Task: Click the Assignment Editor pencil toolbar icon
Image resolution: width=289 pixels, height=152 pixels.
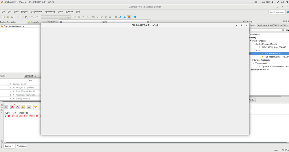Action: click(75, 17)
